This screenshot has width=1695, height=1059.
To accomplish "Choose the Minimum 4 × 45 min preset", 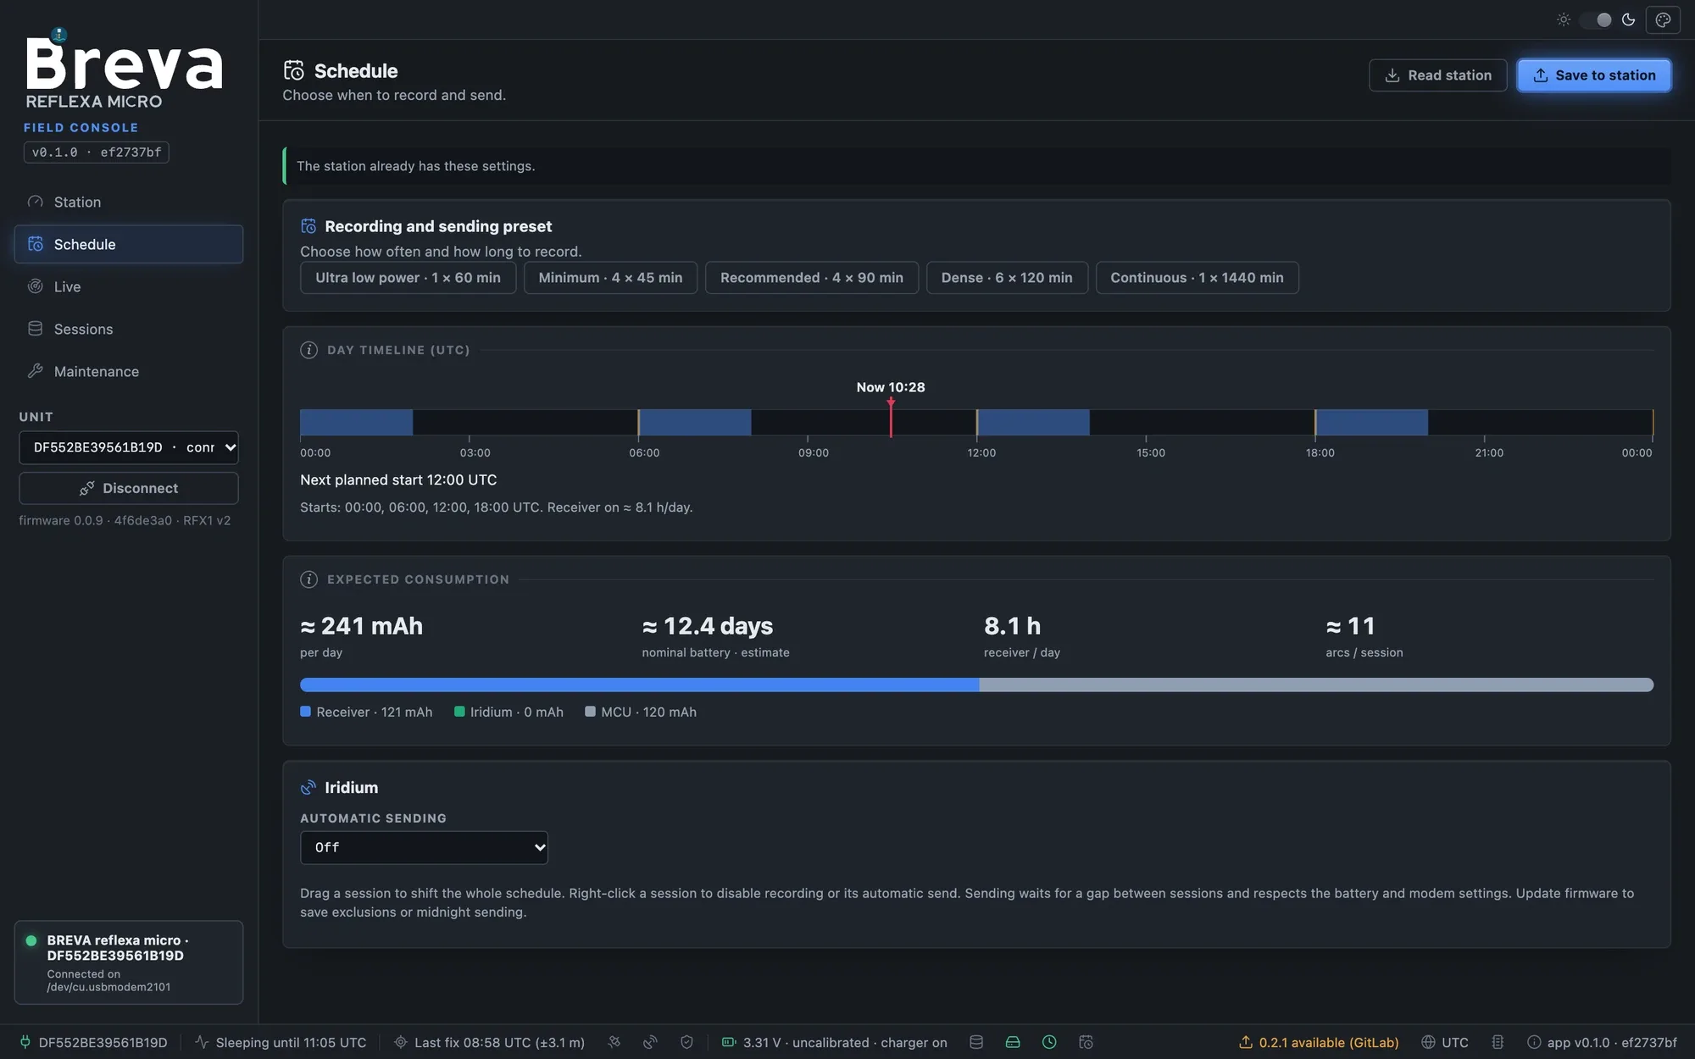I will tap(610, 278).
